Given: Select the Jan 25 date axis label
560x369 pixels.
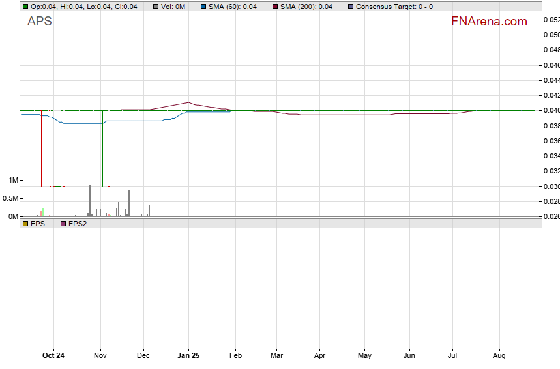Looking at the screenshot, I should click(188, 356).
